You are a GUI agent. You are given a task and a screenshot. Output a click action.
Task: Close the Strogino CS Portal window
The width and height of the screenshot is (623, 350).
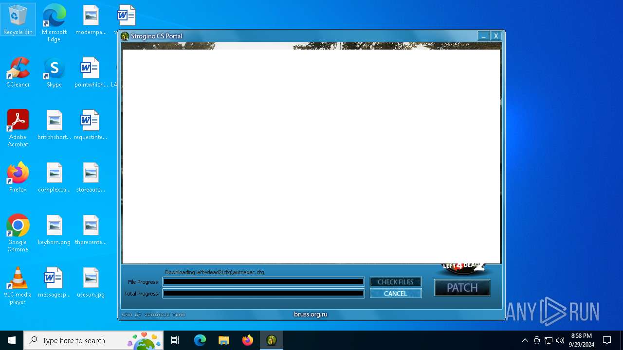click(x=496, y=36)
